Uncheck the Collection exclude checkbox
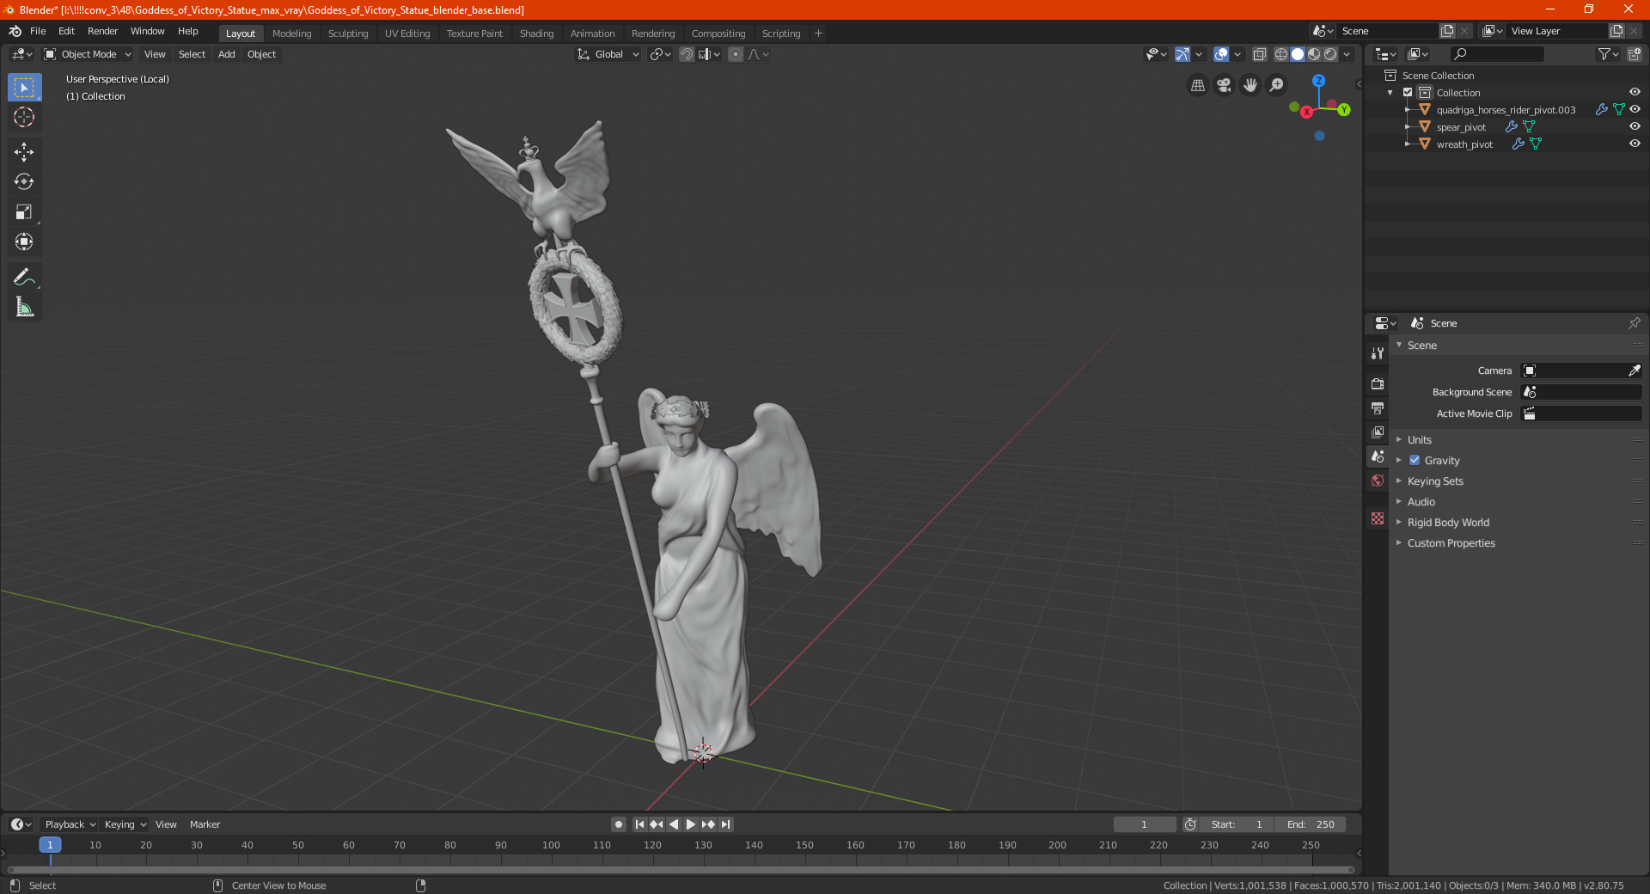The height and width of the screenshot is (894, 1650). [1408, 92]
